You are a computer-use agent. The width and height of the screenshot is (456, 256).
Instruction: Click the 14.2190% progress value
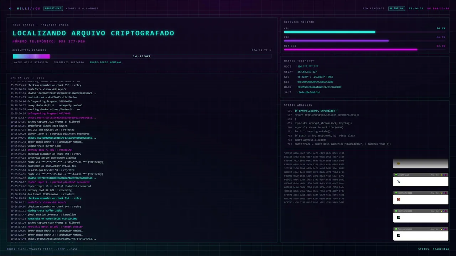tap(142, 56)
